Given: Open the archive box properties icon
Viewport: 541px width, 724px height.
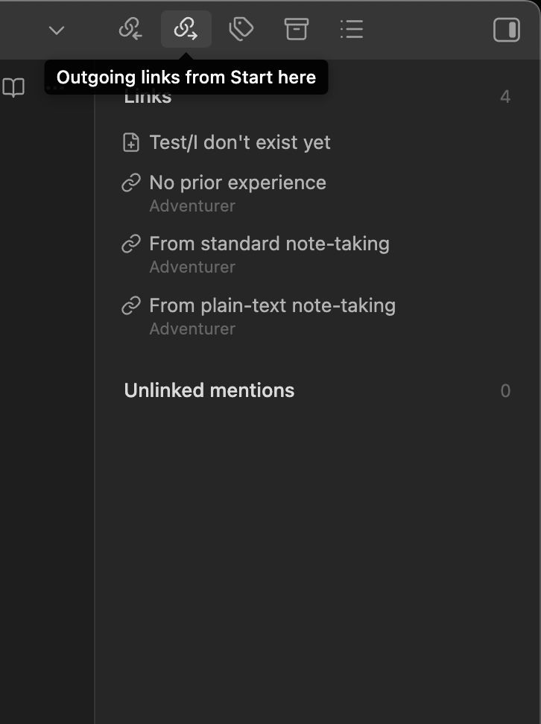Looking at the screenshot, I should (x=296, y=29).
